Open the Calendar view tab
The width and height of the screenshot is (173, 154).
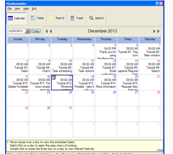pyautogui.click(x=17, y=18)
